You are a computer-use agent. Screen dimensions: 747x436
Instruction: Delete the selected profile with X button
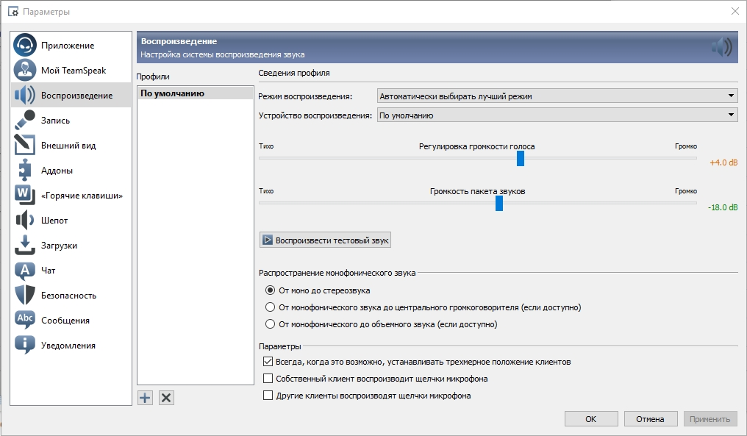pyautogui.click(x=166, y=398)
